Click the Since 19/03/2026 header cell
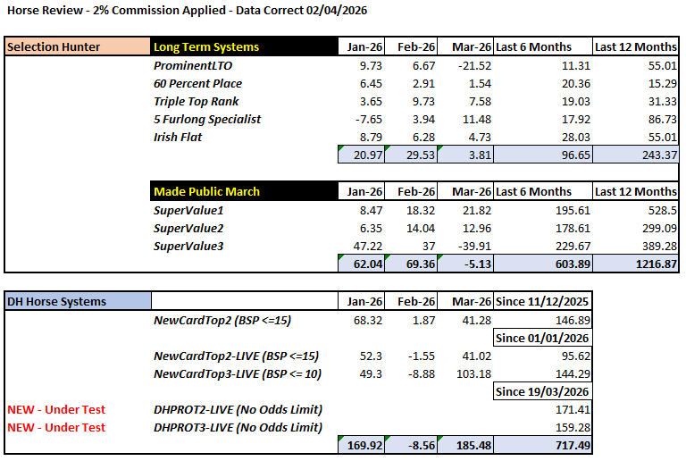Image resolution: width=686 pixels, height=461 pixels. click(x=543, y=391)
